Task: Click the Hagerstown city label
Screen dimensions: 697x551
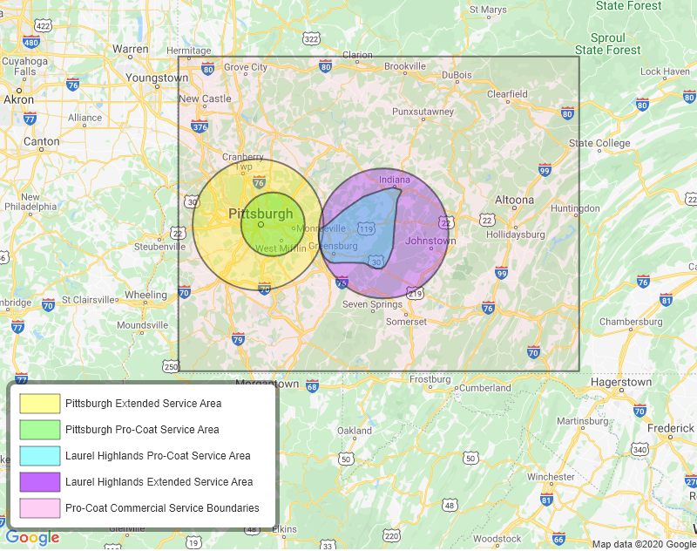Action: (621, 382)
